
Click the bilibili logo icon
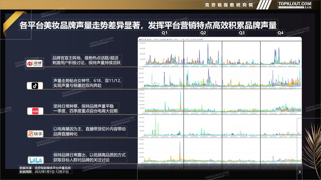(x=35, y=160)
